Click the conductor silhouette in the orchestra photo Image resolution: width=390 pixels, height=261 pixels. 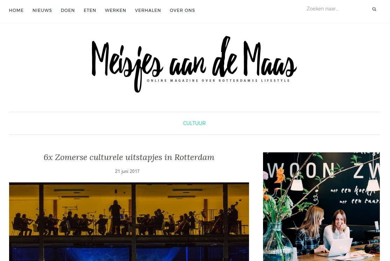[x=115, y=217]
